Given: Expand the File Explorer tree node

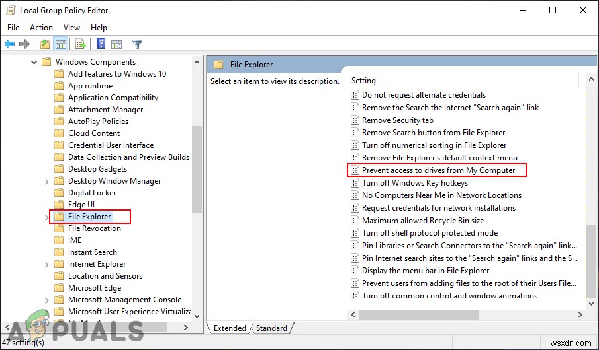Looking at the screenshot, I should click(x=46, y=217).
